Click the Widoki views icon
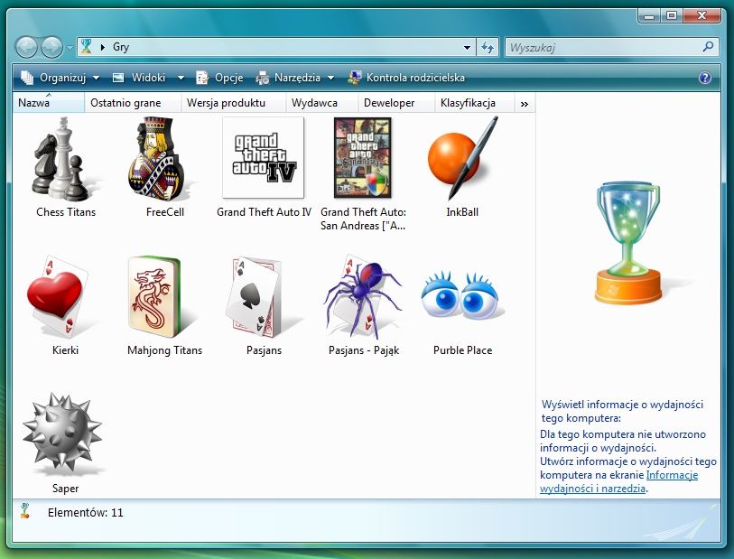Viewport: 734px width, 559px height. click(118, 78)
